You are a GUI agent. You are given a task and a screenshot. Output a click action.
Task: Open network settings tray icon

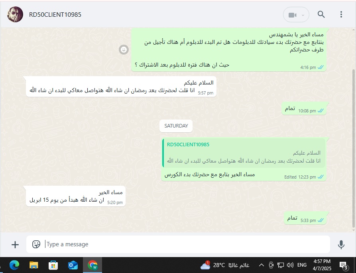tap(281, 265)
